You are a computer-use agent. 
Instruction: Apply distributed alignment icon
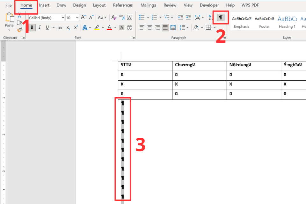pyautogui.click(x=173, y=27)
